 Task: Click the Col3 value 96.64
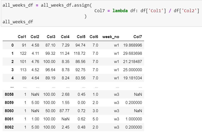pyautogui.click(x=50, y=70)
